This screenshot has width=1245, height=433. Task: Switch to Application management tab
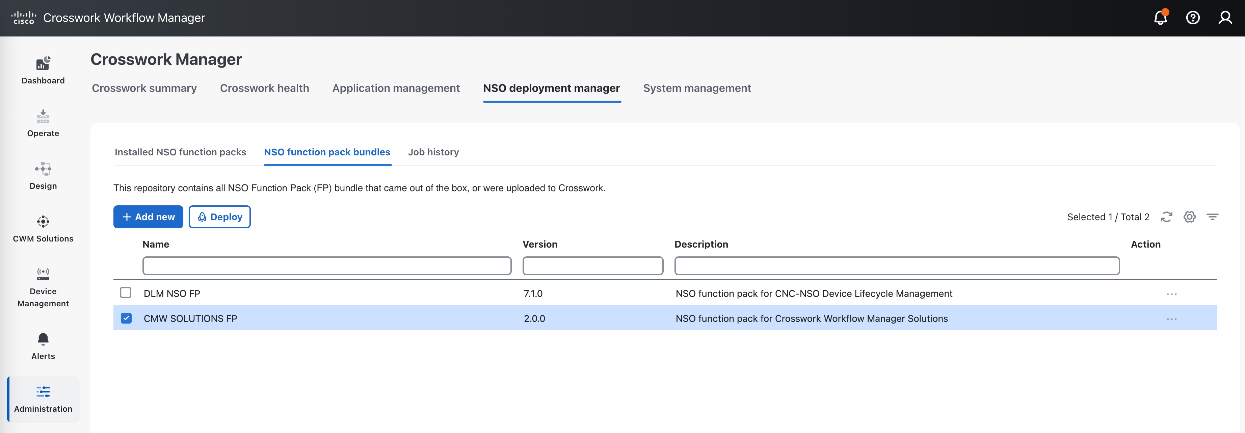click(396, 88)
